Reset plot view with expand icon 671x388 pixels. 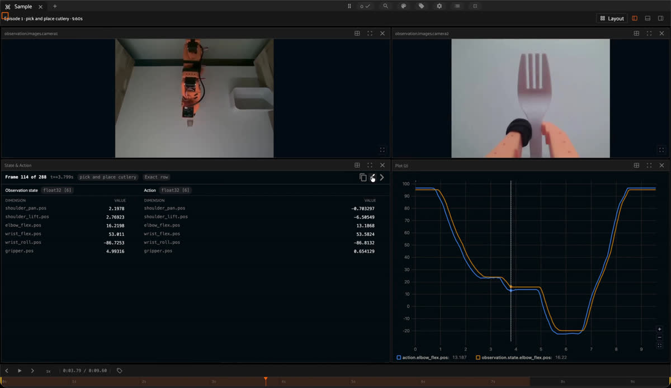[x=660, y=346]
